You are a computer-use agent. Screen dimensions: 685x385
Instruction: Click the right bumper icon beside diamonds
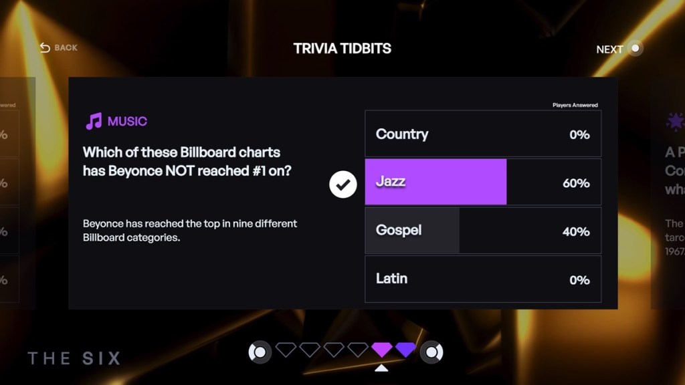click(431, 352)
